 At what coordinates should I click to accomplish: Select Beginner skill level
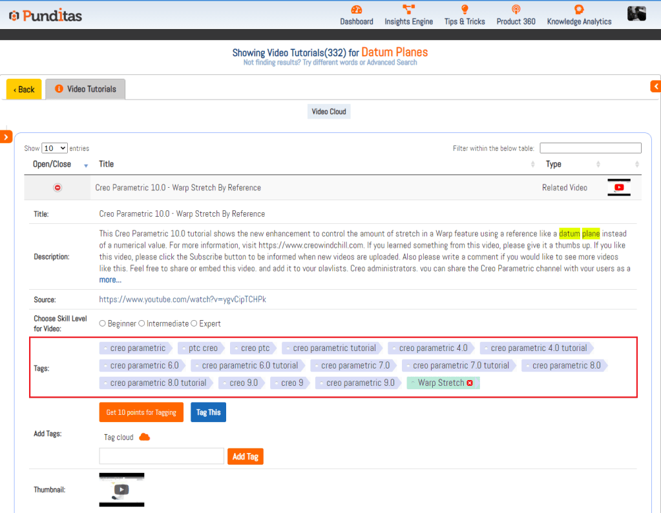click(x=103, y=324)
